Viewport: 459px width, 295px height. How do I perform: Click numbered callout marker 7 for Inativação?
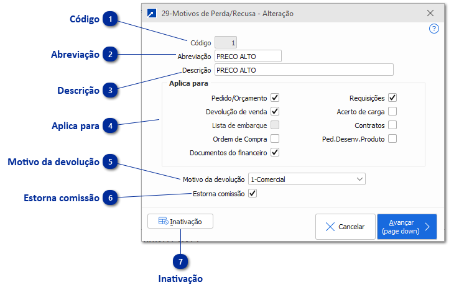pyautogui.click(x=181, y=261)
